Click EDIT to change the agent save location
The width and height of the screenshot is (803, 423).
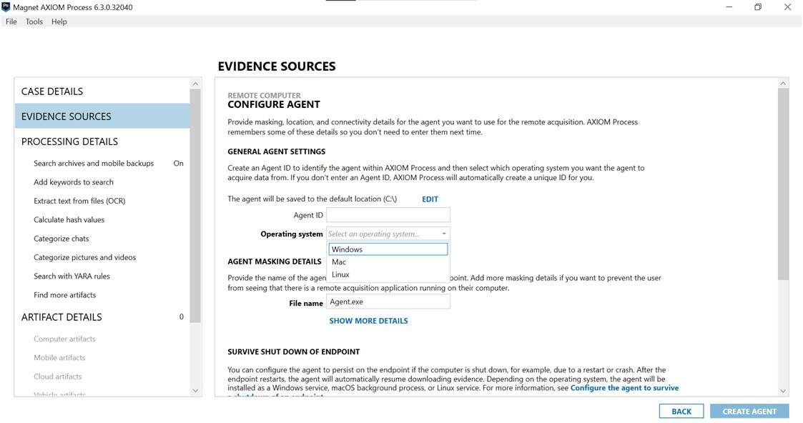430,199
